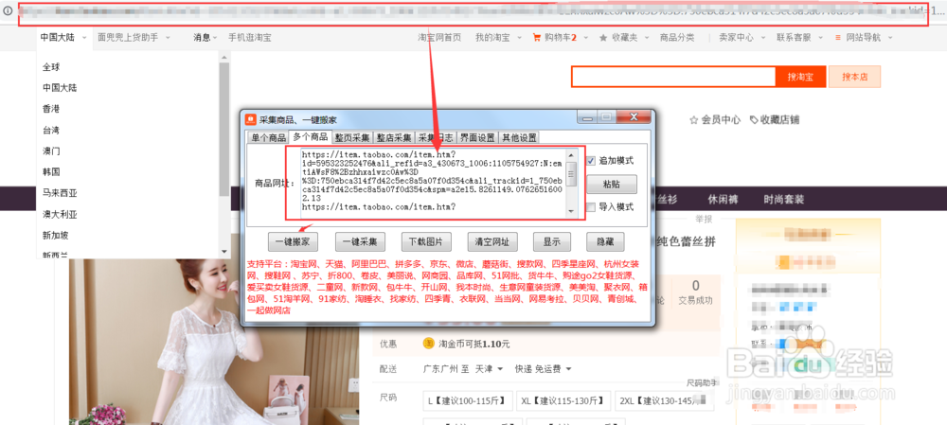947x425 pixels.
Task: Toggle the 追加模式 checkbox
Action: click(591, 161)
